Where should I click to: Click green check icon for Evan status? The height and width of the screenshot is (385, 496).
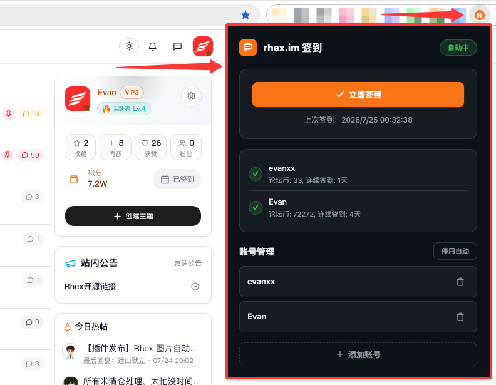pyautogui.click(x=256, y=208)
